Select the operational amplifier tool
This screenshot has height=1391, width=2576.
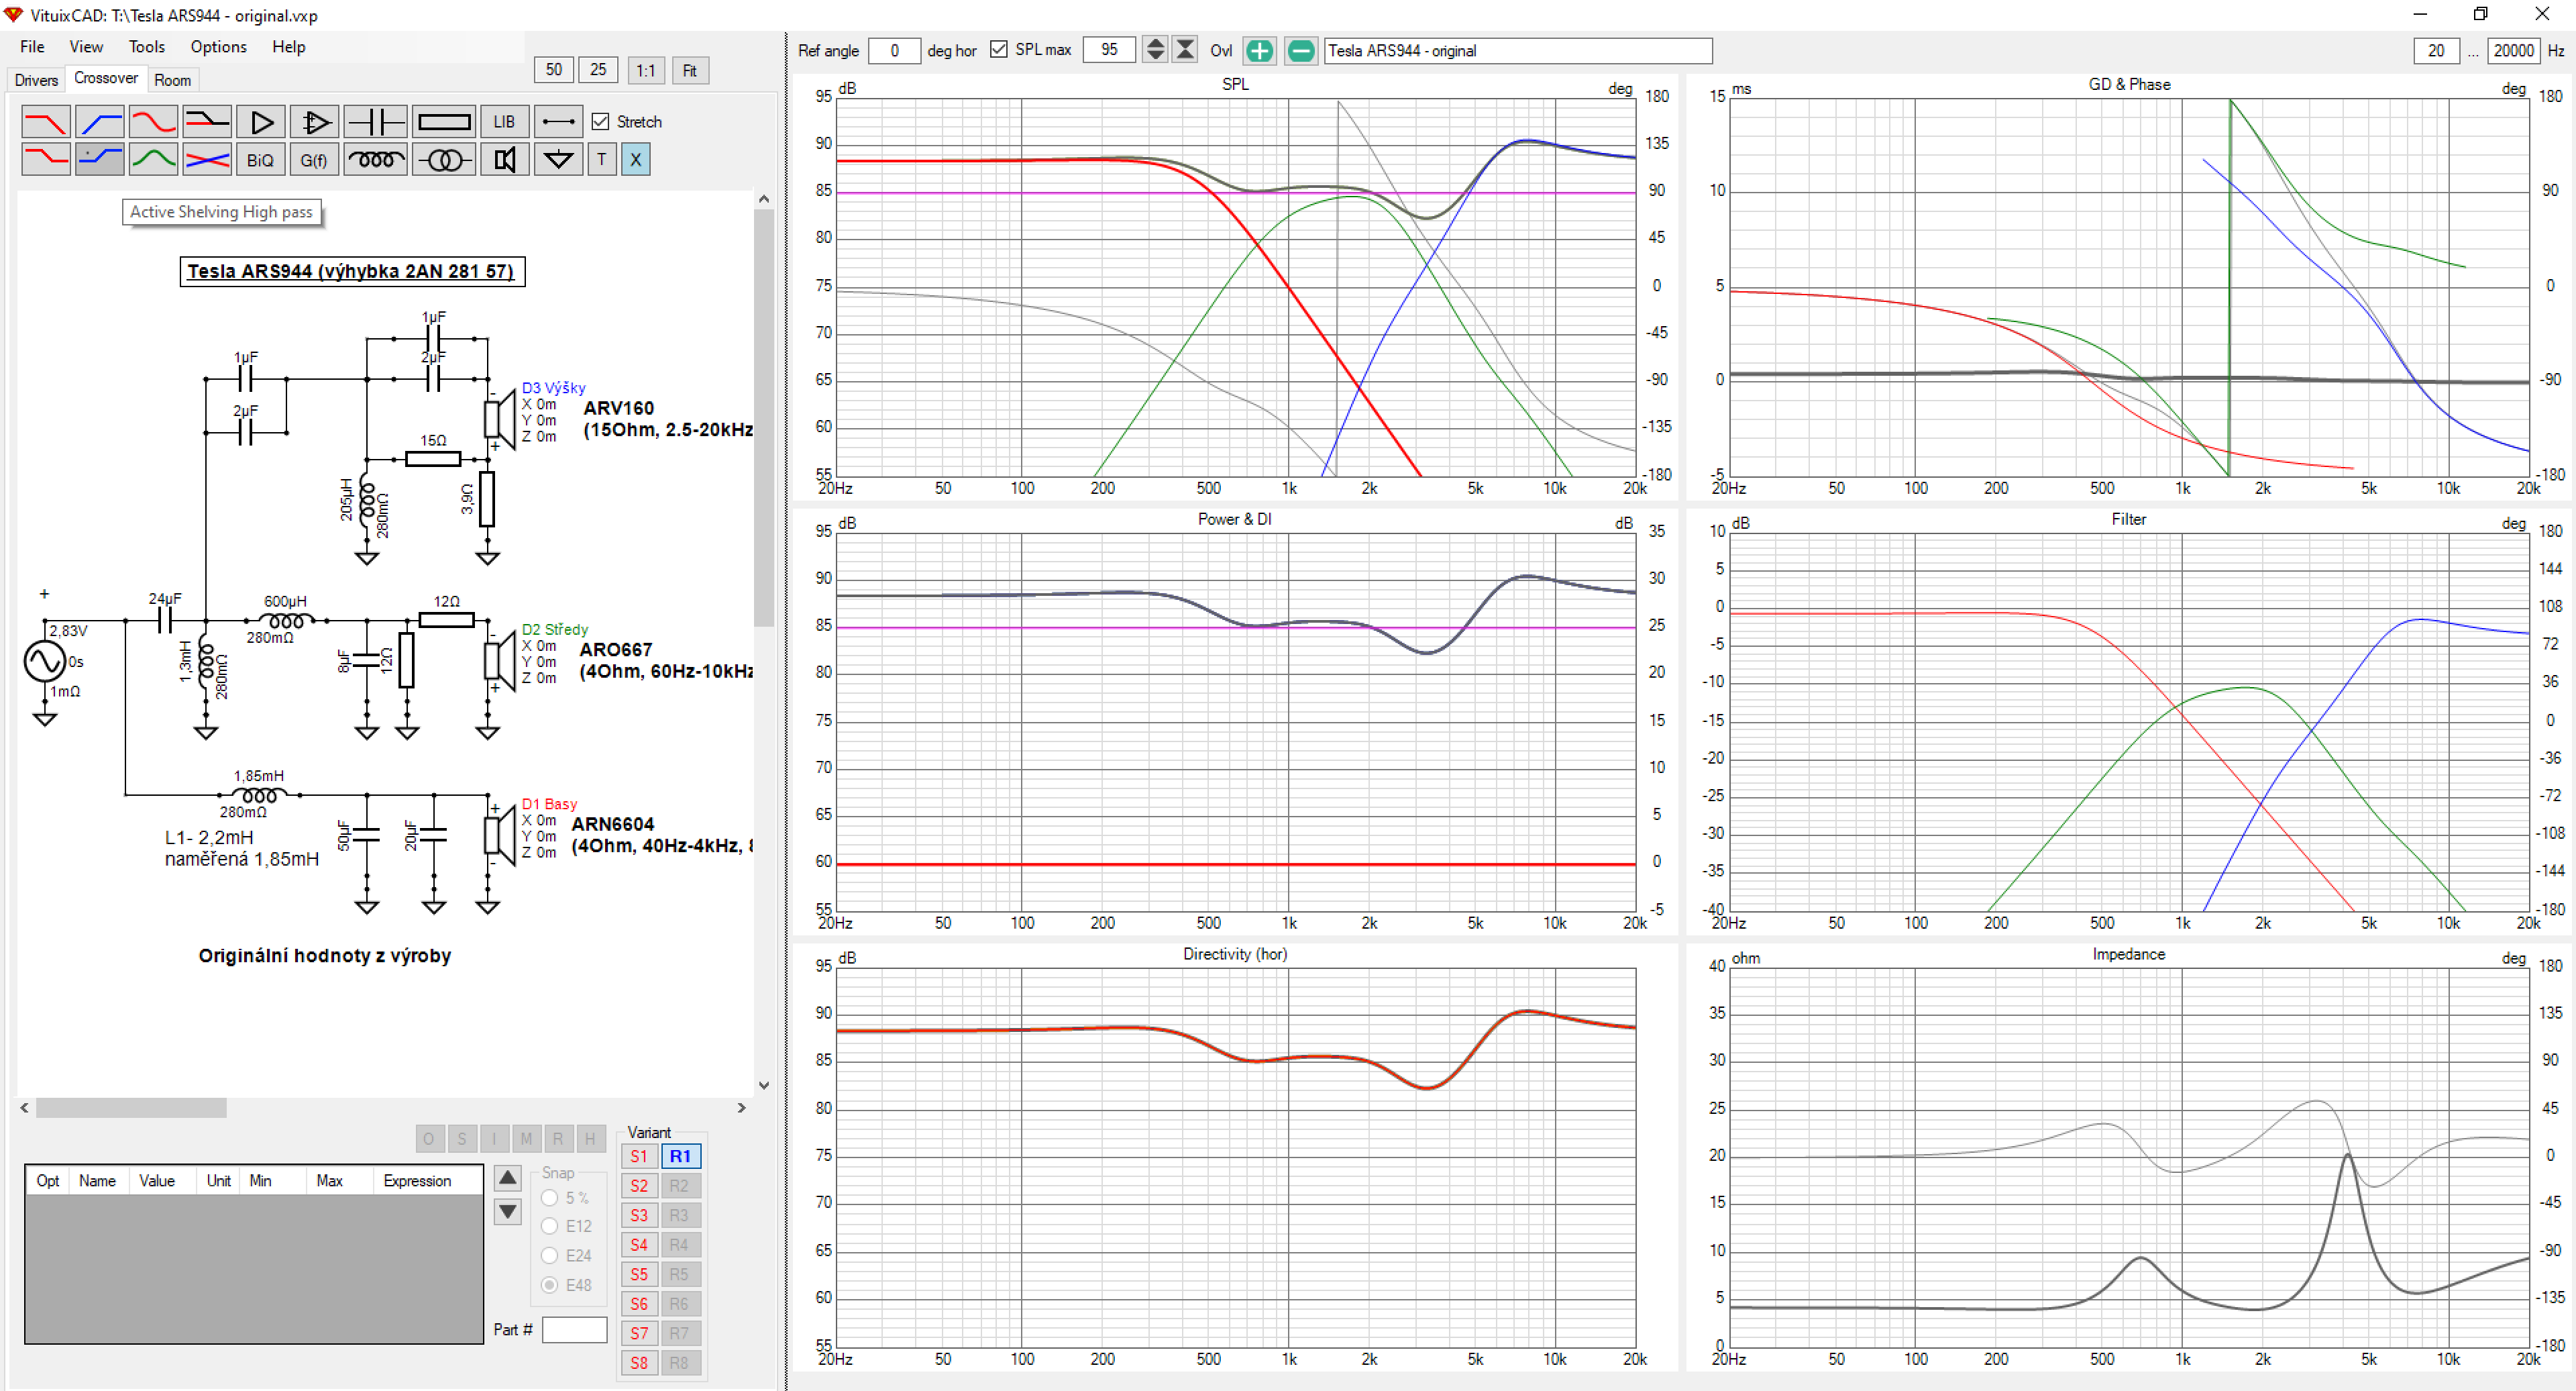coord(315,122)
